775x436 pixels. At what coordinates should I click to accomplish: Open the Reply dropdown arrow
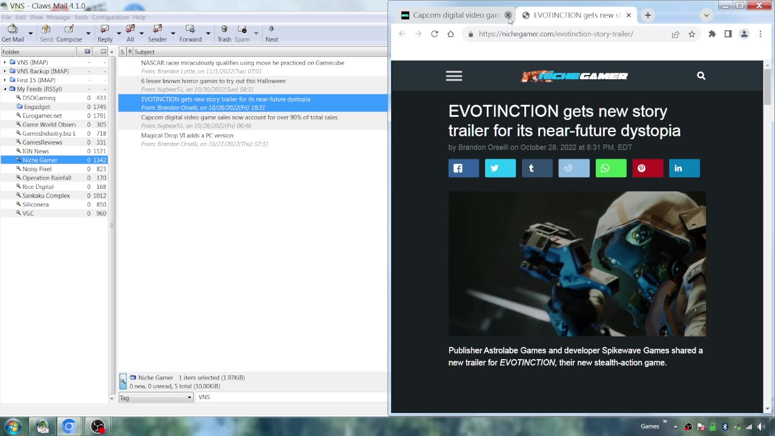pyautogui.click(x=119, y=33)
